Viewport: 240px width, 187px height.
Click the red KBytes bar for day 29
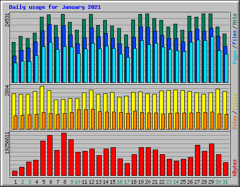click(211, 160)
